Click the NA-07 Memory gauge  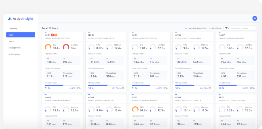[240, 47]
